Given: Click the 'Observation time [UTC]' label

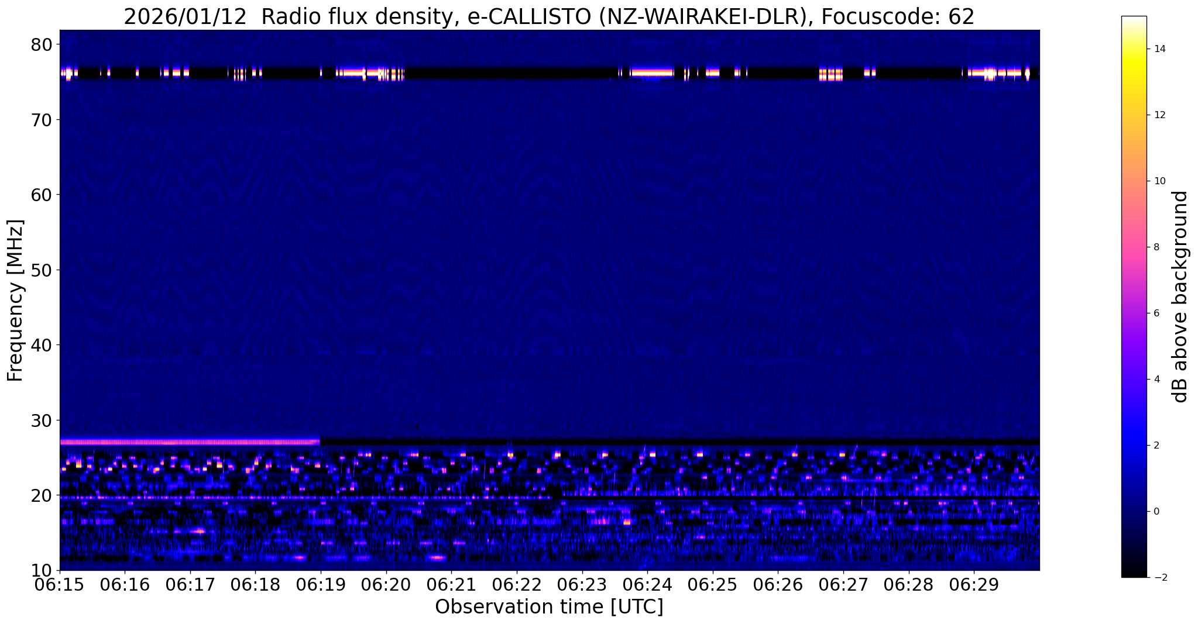Looking at the screenshot, I should [x=549, y=606].
